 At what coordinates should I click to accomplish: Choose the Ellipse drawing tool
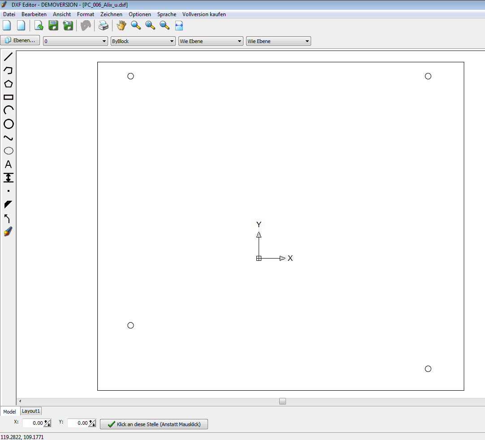9,151
